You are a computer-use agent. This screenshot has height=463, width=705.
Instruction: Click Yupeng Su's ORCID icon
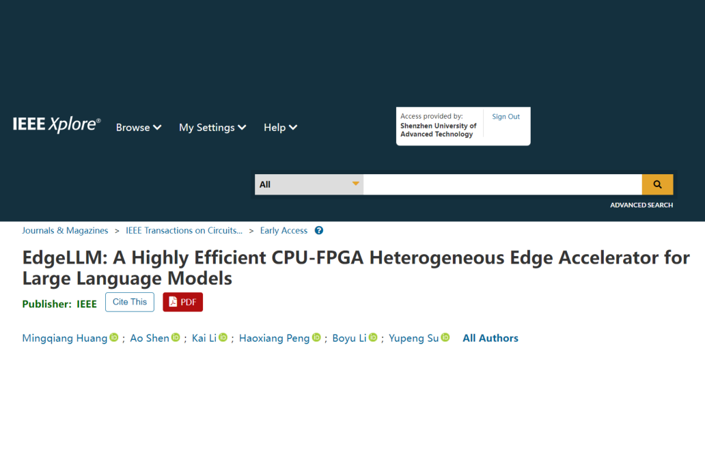[445, 337]
